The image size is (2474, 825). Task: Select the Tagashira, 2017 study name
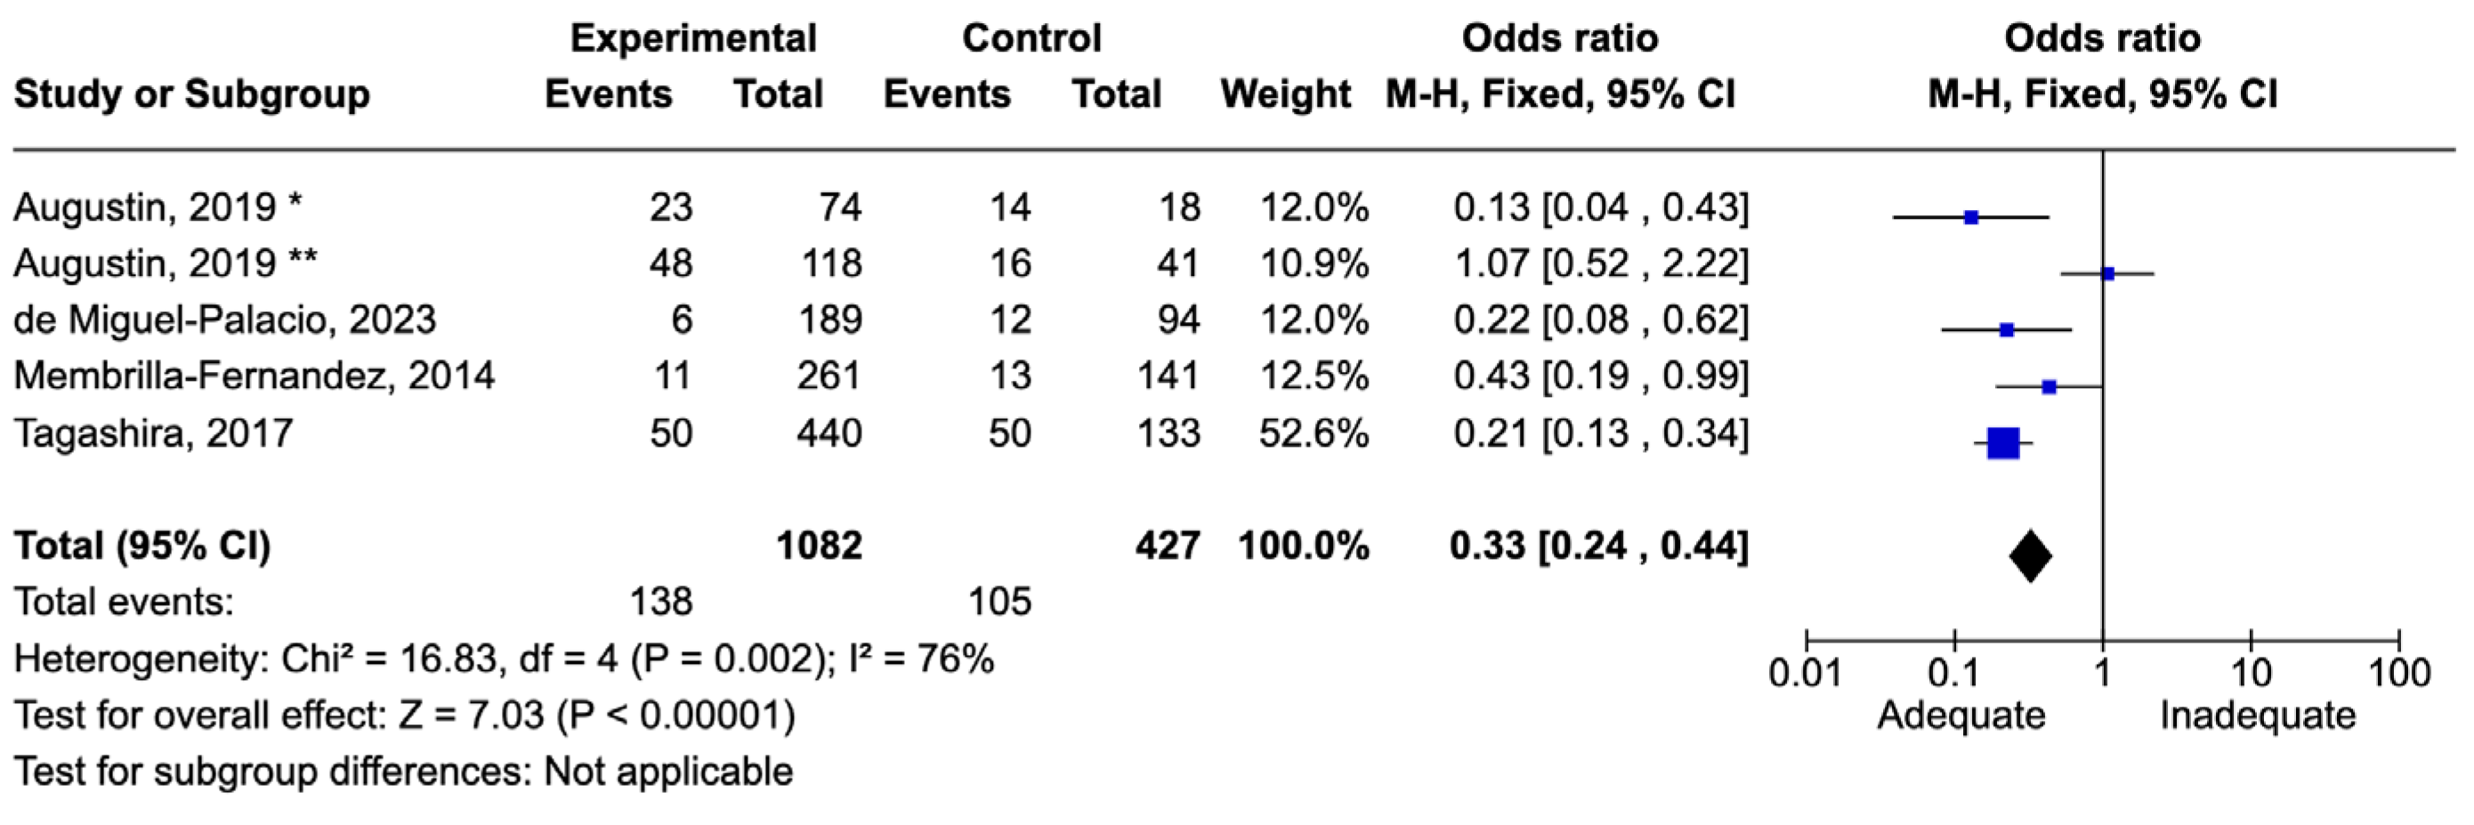[153, 433]
